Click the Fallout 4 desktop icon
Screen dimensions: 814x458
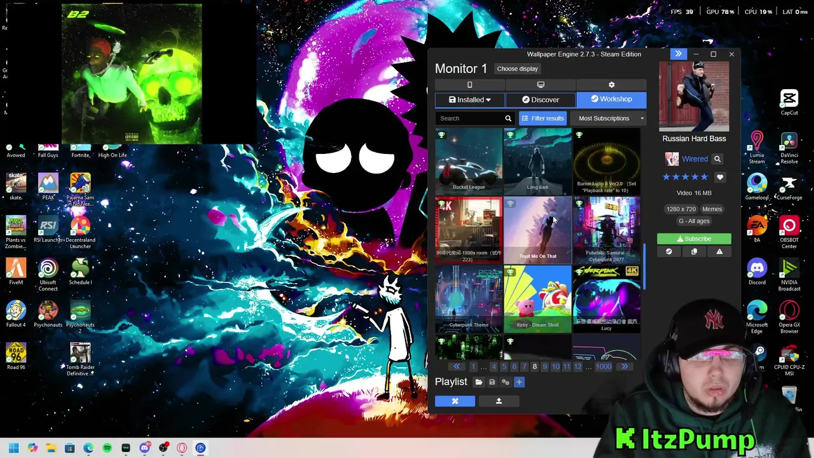16,314
